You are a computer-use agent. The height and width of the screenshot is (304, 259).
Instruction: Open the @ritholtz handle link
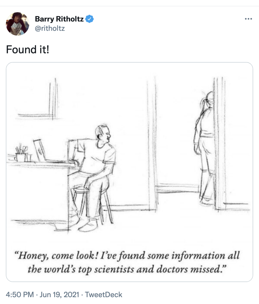coord(50,28)
